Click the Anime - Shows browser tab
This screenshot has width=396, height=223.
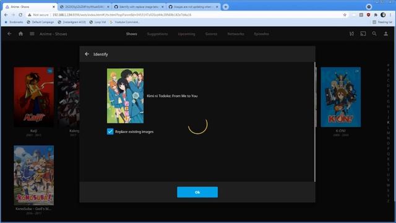[x=30, y=7]
